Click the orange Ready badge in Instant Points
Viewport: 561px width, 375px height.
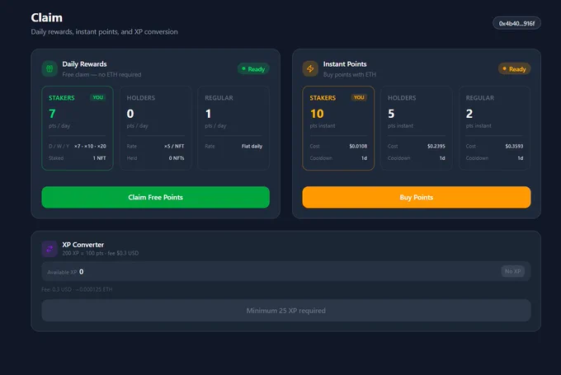[x=514, y=69]
